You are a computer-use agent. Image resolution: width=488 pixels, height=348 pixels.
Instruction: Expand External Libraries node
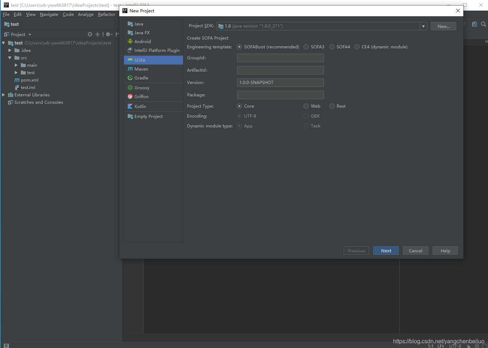4,95
